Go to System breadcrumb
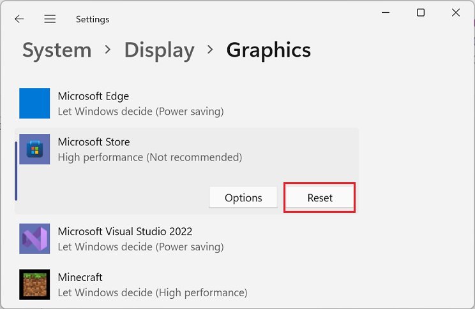 click(57, 50)
